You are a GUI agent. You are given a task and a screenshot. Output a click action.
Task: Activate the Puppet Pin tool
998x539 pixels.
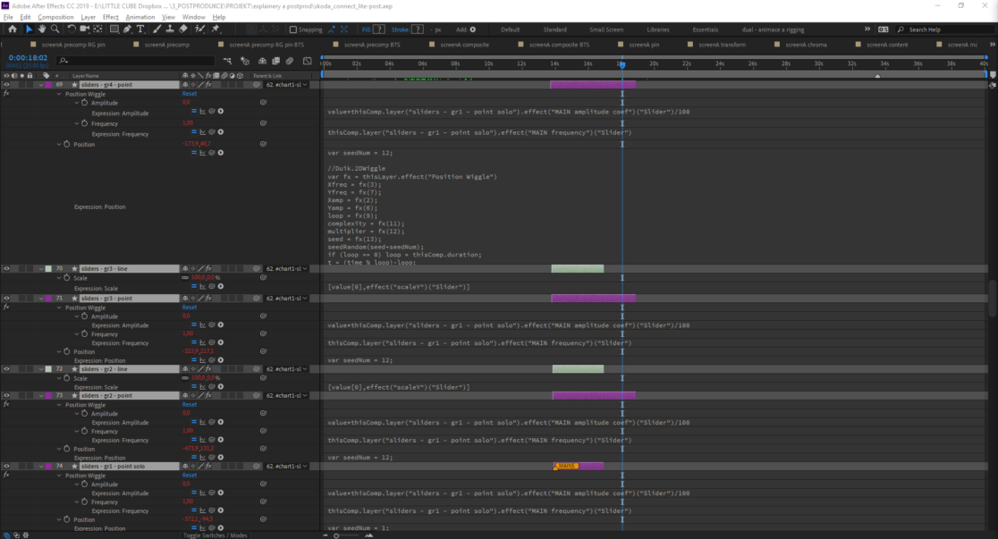click(x=216, y=29)
